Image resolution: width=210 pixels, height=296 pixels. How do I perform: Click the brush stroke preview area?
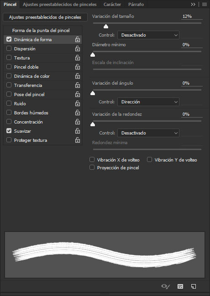[x=105, y=255]
